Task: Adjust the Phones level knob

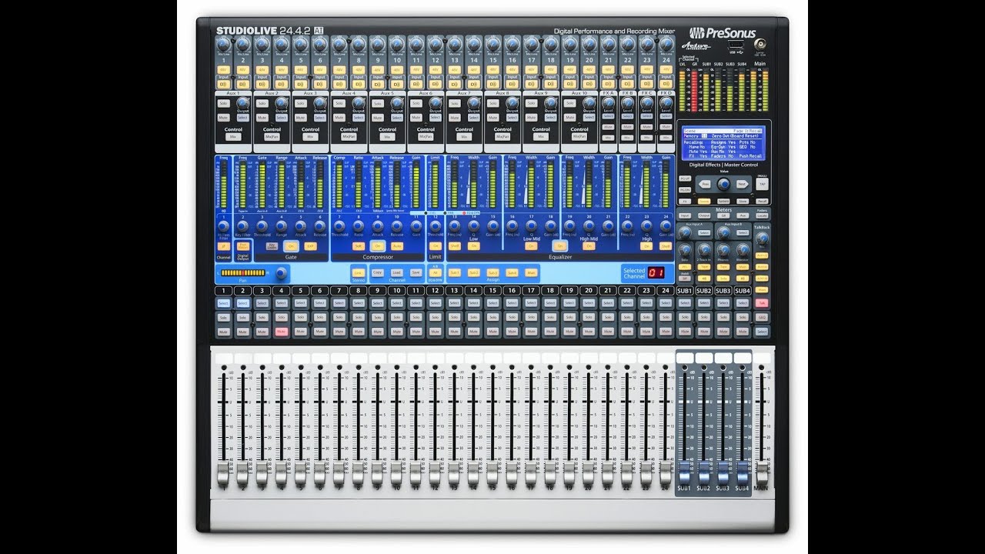Action: pyautogui.click(x=723, y=250)
